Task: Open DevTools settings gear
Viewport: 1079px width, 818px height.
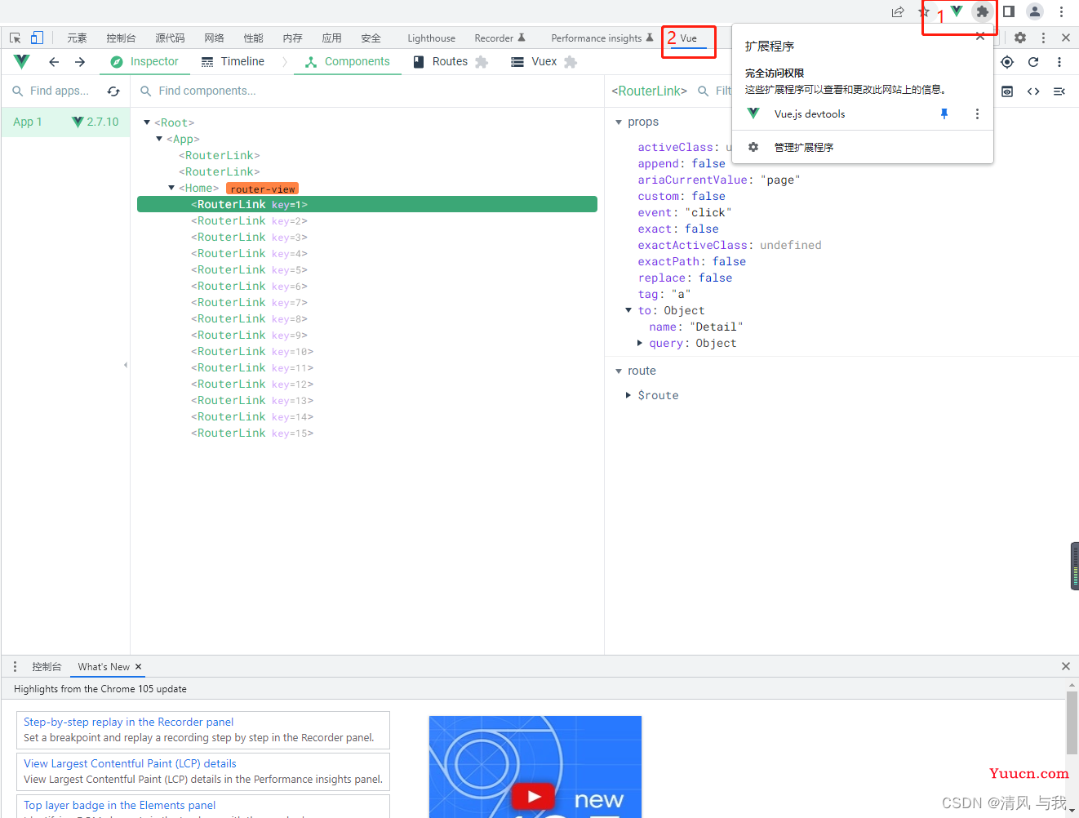Action: coord(1020,38)
